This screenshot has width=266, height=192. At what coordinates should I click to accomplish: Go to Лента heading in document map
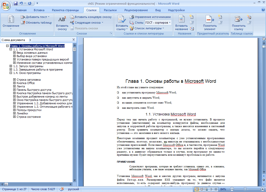point(21,86)
